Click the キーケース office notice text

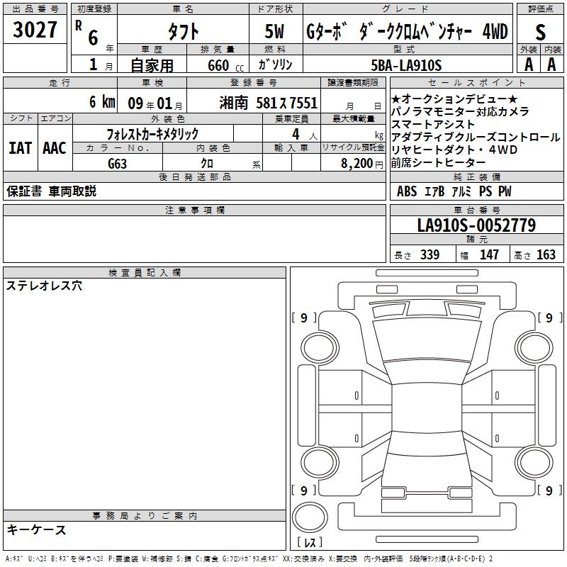click(36, 530)
